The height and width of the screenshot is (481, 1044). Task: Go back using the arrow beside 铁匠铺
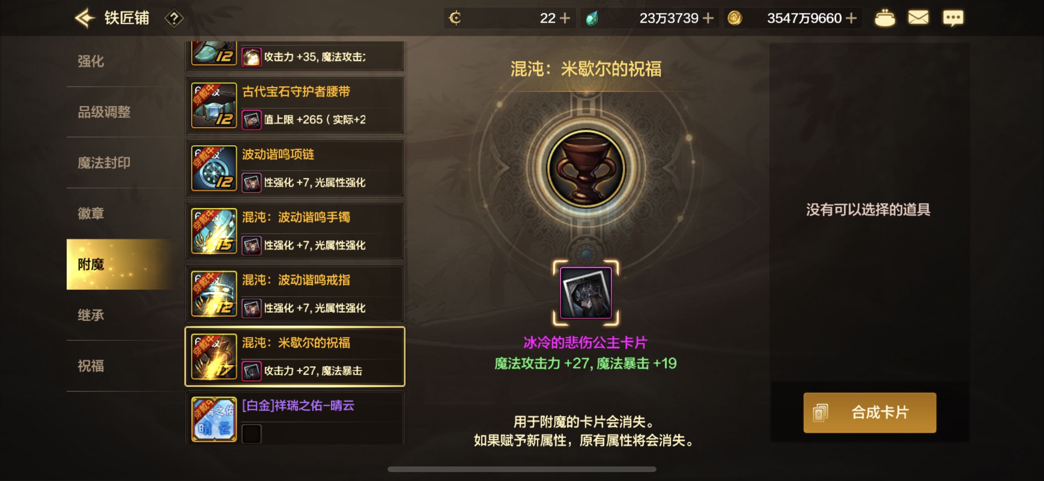[85, 18]
